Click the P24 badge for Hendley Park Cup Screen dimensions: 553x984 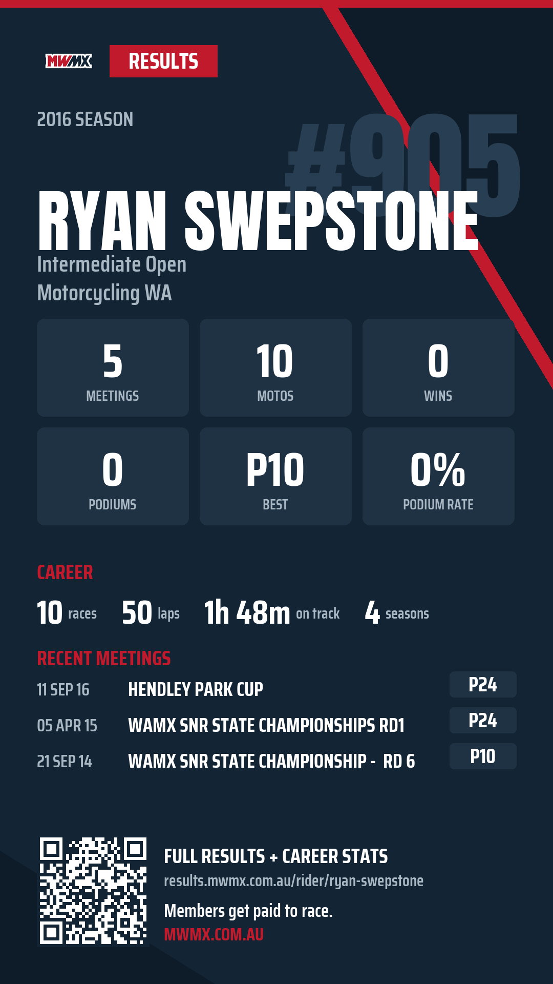483,685
